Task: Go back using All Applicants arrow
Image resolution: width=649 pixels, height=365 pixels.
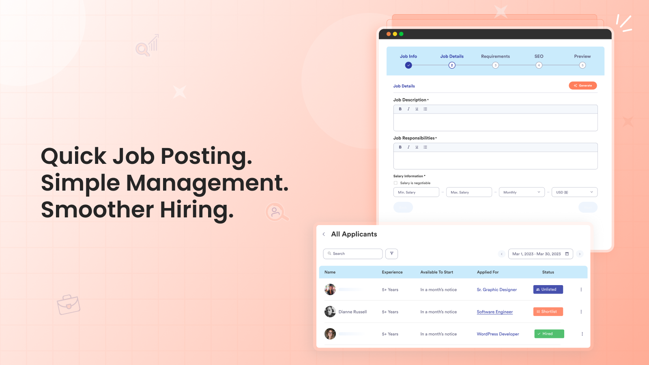Action: tap(324, 234)
